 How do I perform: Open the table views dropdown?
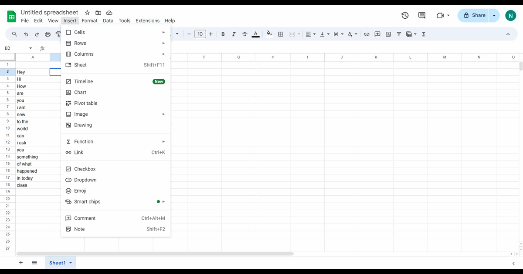(x=411, y=34)
